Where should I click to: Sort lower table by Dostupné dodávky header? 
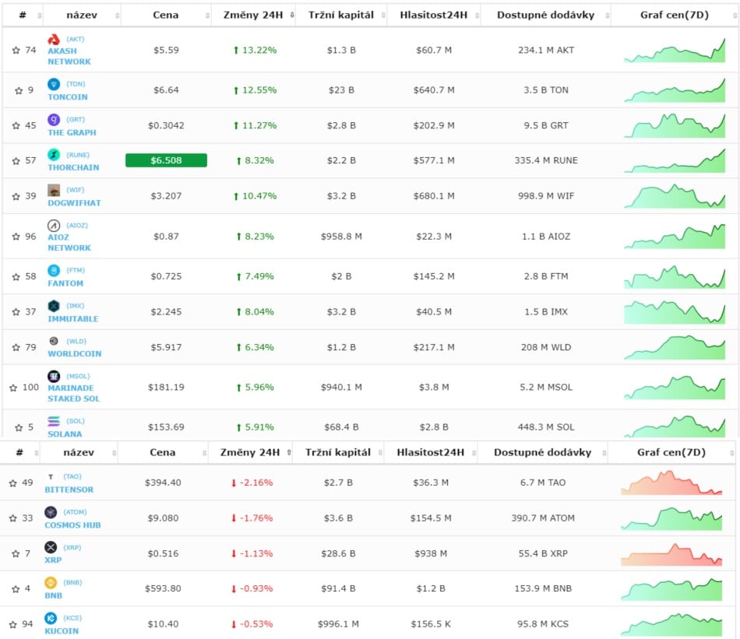click(543, 453)
